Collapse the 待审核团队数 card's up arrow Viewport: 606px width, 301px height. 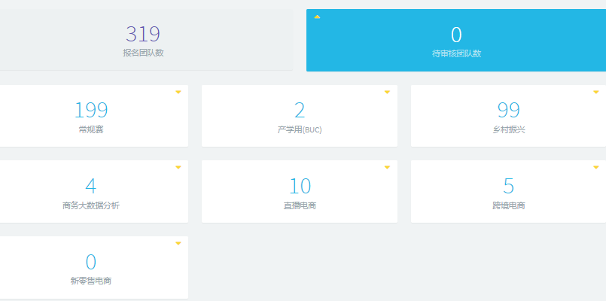[317, 17]
